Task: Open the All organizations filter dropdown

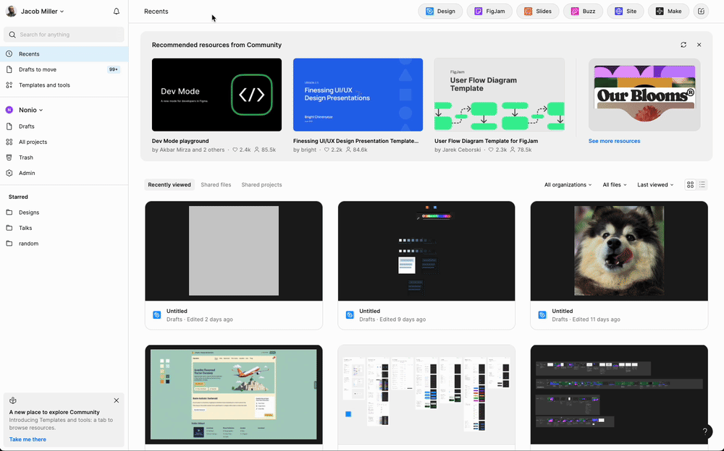Action: pos(568,185)
